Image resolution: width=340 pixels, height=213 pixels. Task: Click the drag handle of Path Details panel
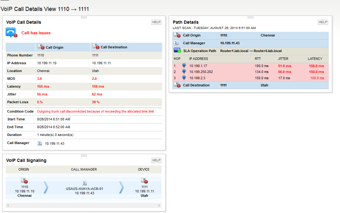pos(250,17)
